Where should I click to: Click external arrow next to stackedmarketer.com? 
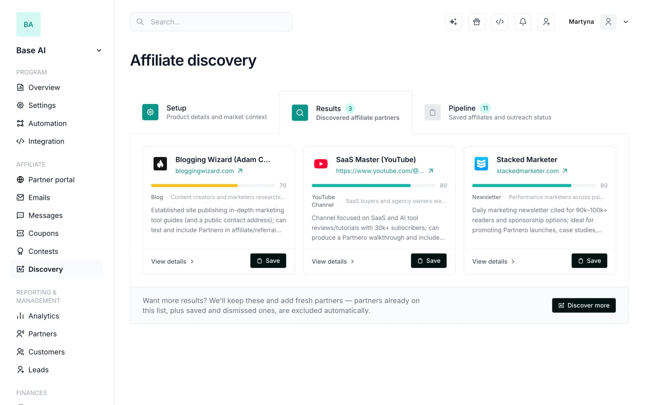click(x=565, y=171)
